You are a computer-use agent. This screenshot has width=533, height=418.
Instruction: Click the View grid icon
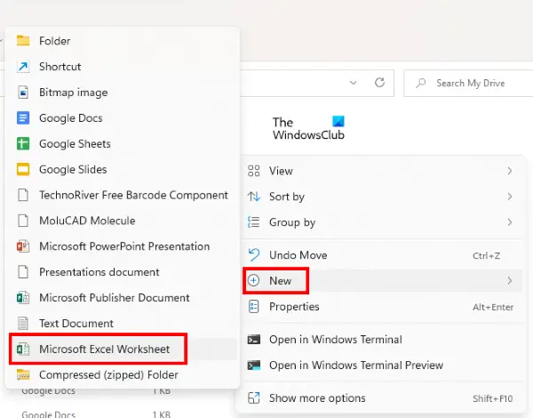(x=253, y=171)
